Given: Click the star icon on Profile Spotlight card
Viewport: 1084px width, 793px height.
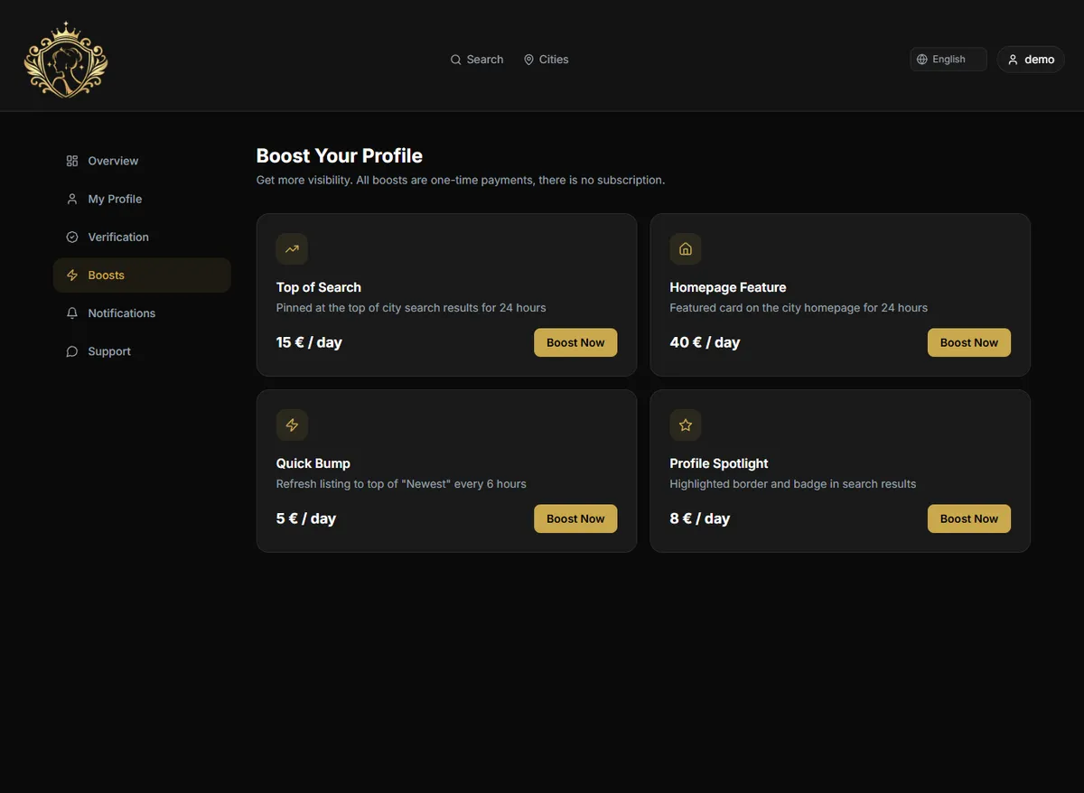Looking at the screenshot, I should [686, 425].
